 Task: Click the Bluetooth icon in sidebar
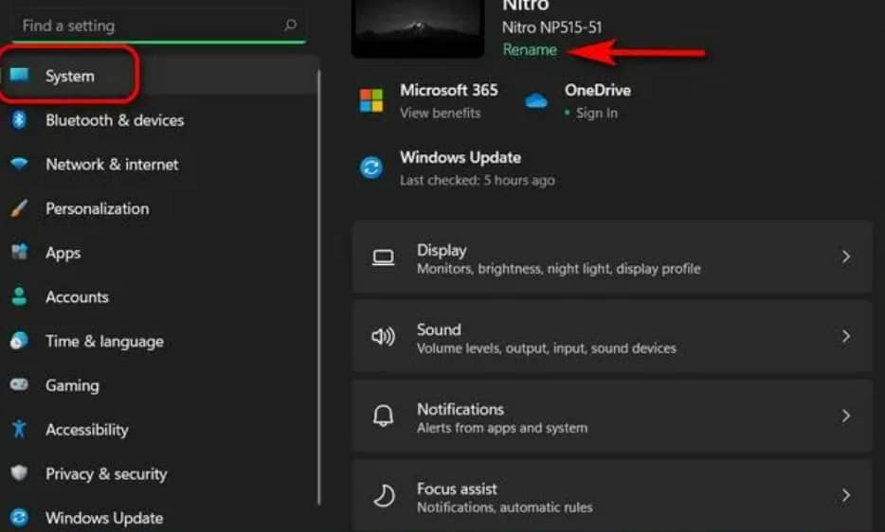pyautogui.click(x=19, y=119)
